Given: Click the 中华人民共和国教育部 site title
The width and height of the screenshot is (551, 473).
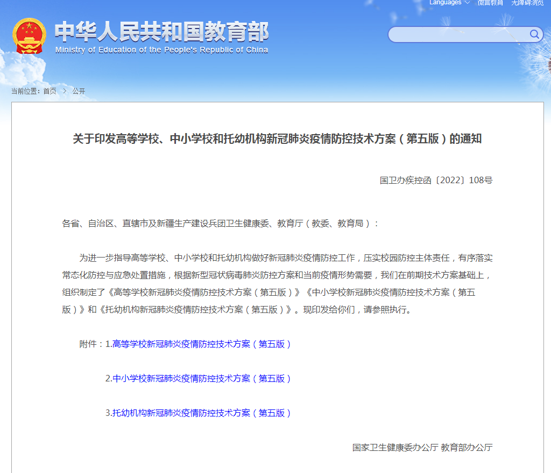Looking at the screenshot, I should pyautogui.click(x=161, y=32).
